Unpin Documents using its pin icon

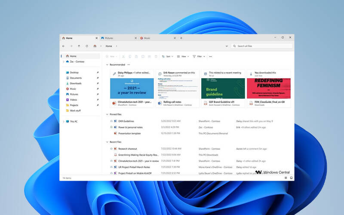coord(98,78)
